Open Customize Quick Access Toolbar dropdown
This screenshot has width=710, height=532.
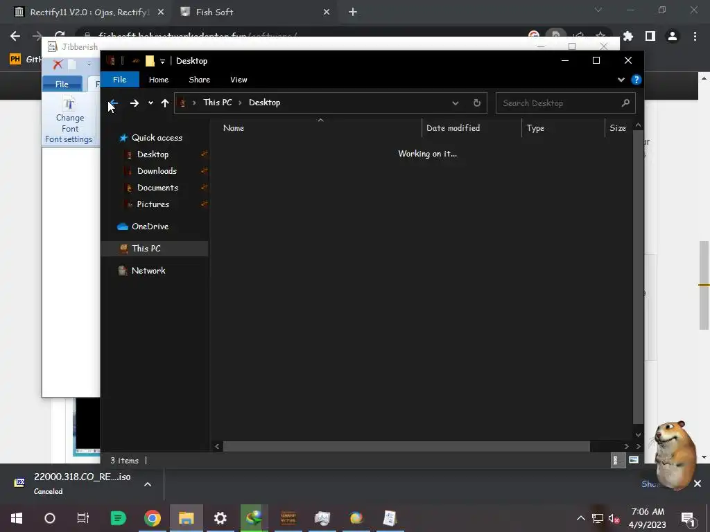pyautogui.click(x=162, y=61)
